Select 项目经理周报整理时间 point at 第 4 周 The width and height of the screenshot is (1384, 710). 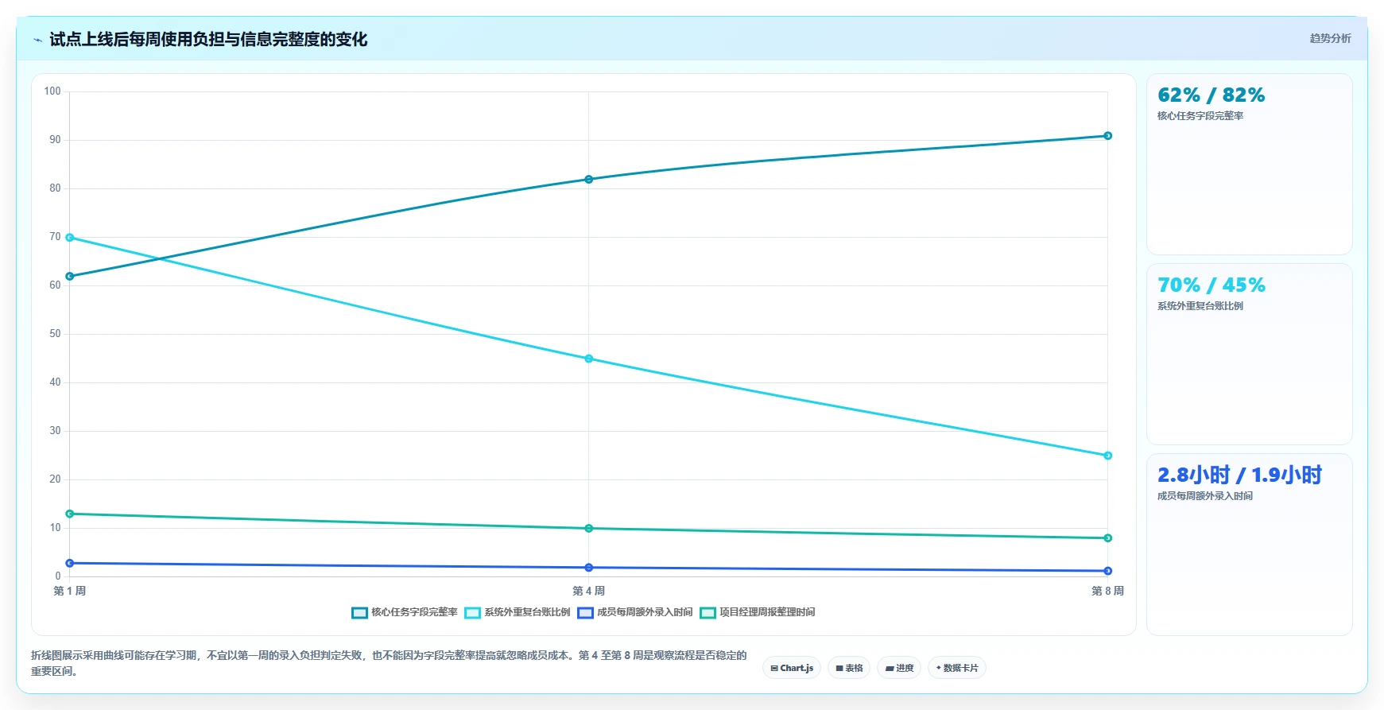point(589,529)
